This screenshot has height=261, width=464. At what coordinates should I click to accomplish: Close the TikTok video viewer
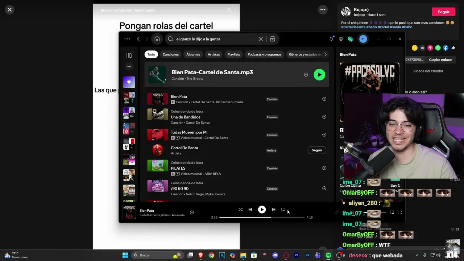10,10
